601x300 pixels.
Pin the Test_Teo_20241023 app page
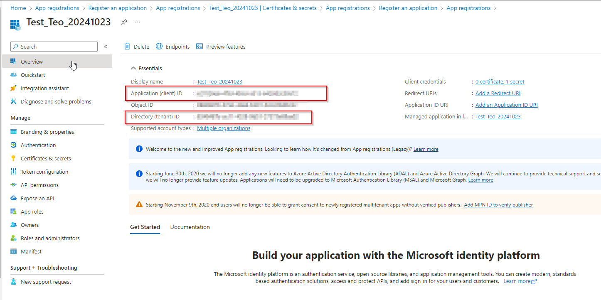point(124,22)
